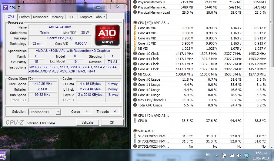Image resolution: width=274 pixels, height=161 pixels.
Task: Click the Core #3 Usage row label
Action: tap(149, 95)
